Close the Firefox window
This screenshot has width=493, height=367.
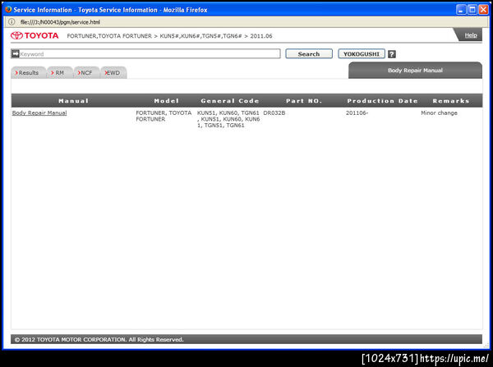coord(483,10)
